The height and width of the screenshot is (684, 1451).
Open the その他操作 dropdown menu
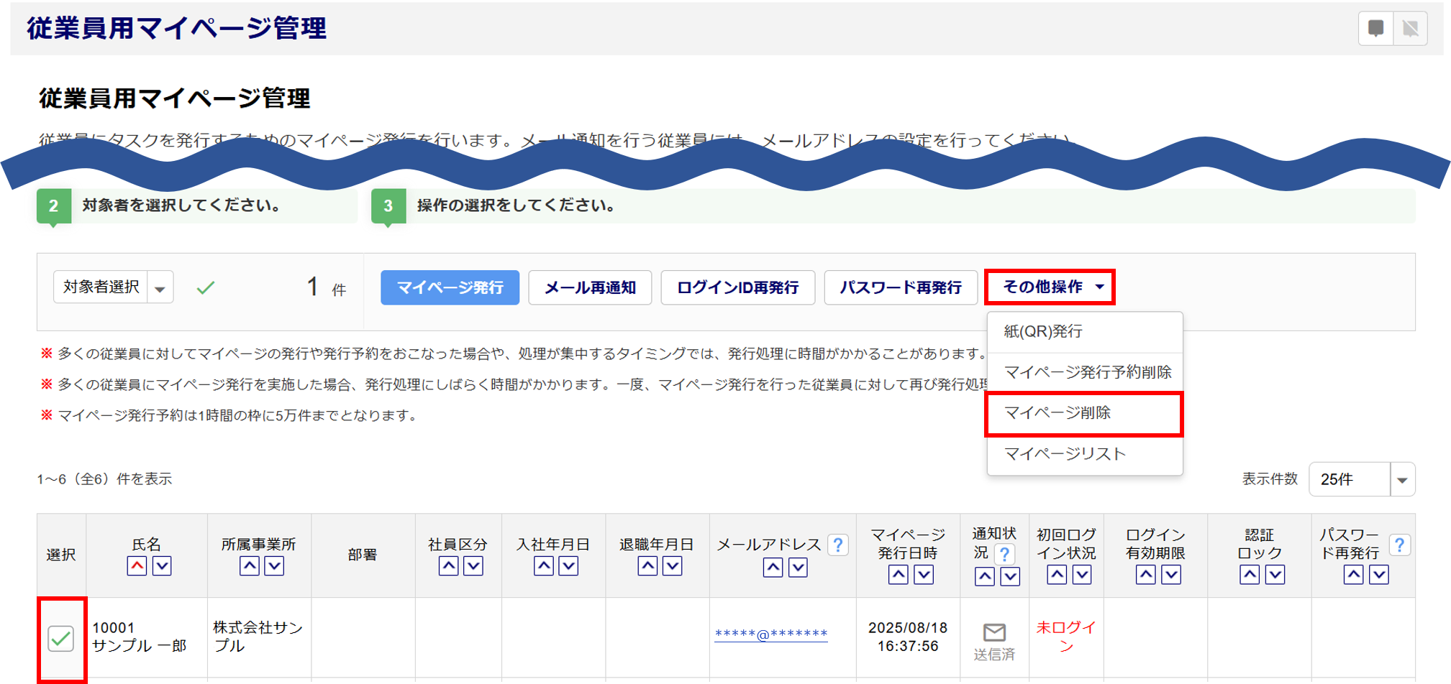point(1050,287)
